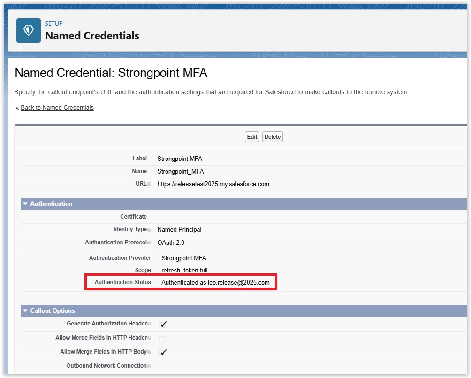Open the releasetest2025.my.salesforce.com URL link
This screenshot has width=471, height=378.
coord(213,184)
